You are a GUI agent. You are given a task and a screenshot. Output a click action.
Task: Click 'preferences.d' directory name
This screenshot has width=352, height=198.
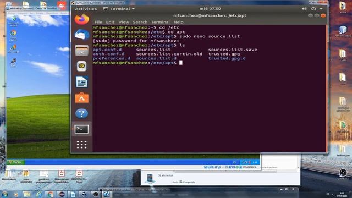coord(111,58)
